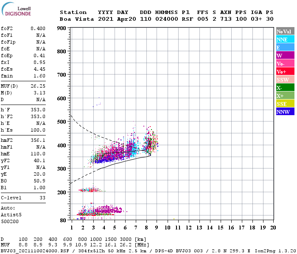Click the 900 km y-axis label
Viewport: 297px width, 254px height.
click(62, 28)
